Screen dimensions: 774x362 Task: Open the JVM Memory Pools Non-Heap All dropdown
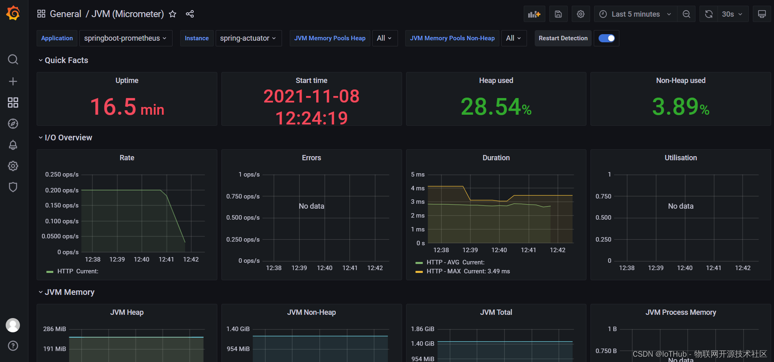(x=514, y=38)
